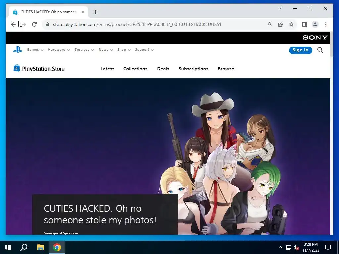This screenshot has height=254, width=339.
Task: Reload the page with the refresh icon
Action: pos(34,24)
